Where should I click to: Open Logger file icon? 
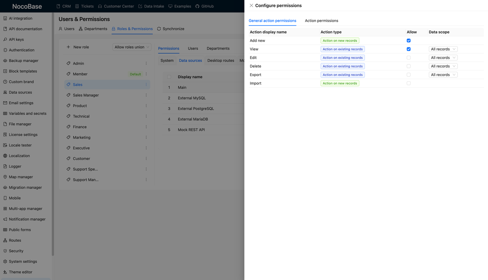(5, 166)
